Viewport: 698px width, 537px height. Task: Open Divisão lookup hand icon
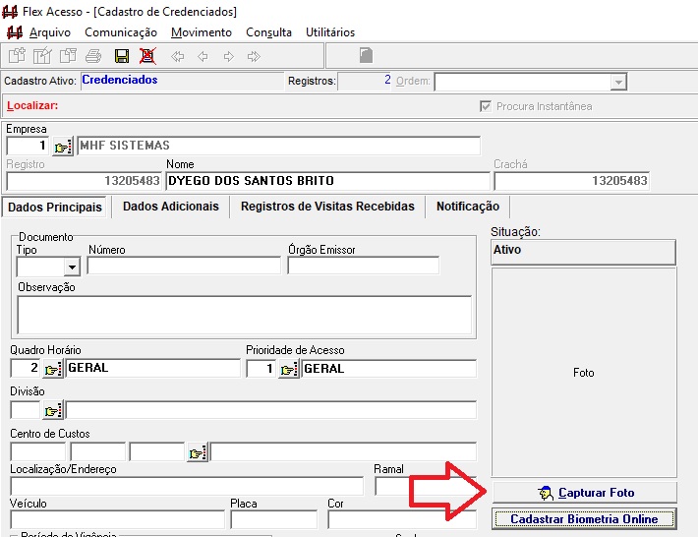point(53,410)
